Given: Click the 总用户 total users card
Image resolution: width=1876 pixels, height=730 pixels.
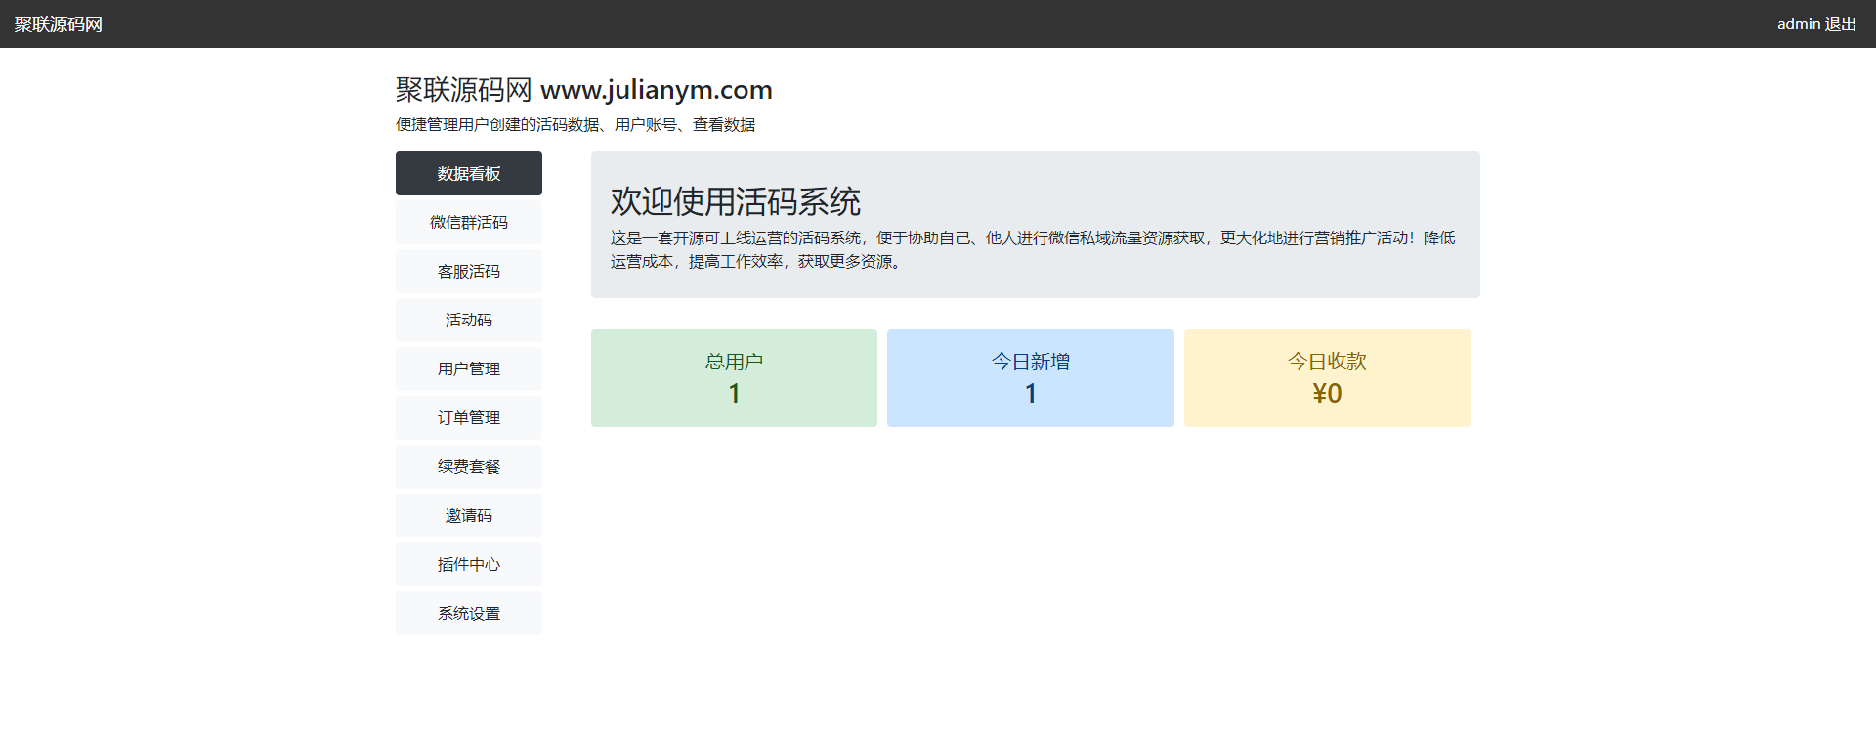Looking at the screenshot, I should coord(734,378).
